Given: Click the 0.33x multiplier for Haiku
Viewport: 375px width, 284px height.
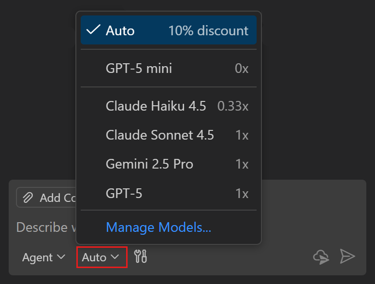Looking at the screenshot, I should pyautogui.click(x=233, y=106).
